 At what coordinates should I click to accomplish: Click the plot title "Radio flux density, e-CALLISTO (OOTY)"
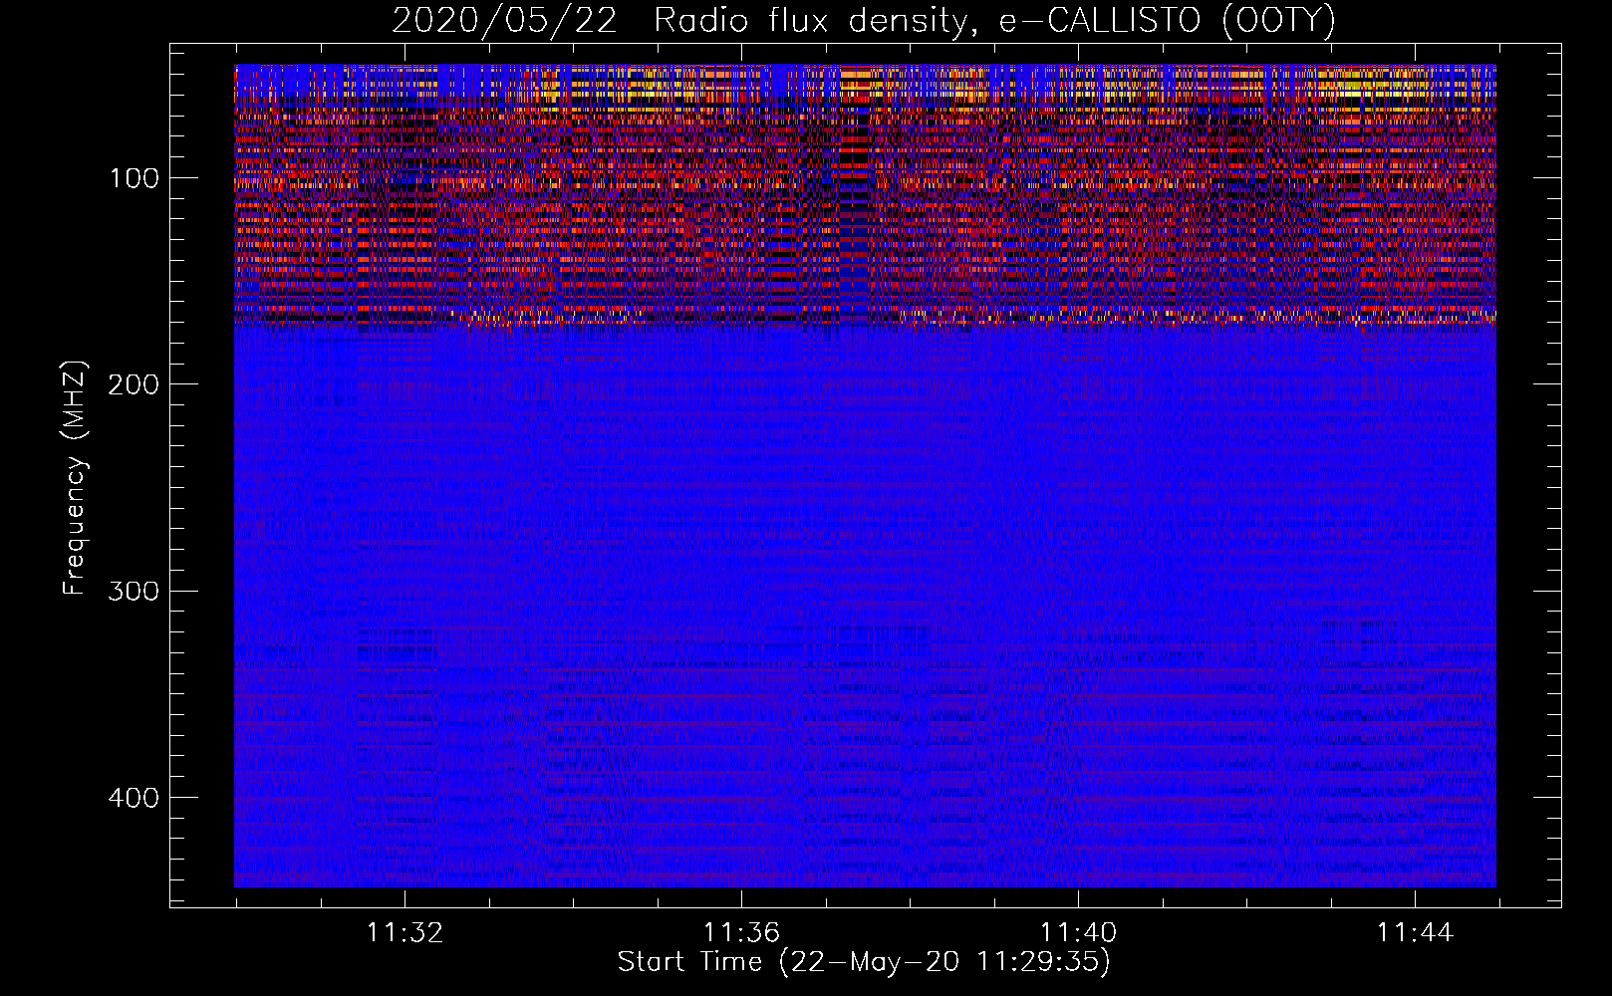[x=993, y=21]
